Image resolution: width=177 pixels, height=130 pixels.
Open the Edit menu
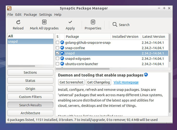click(18, 15)
